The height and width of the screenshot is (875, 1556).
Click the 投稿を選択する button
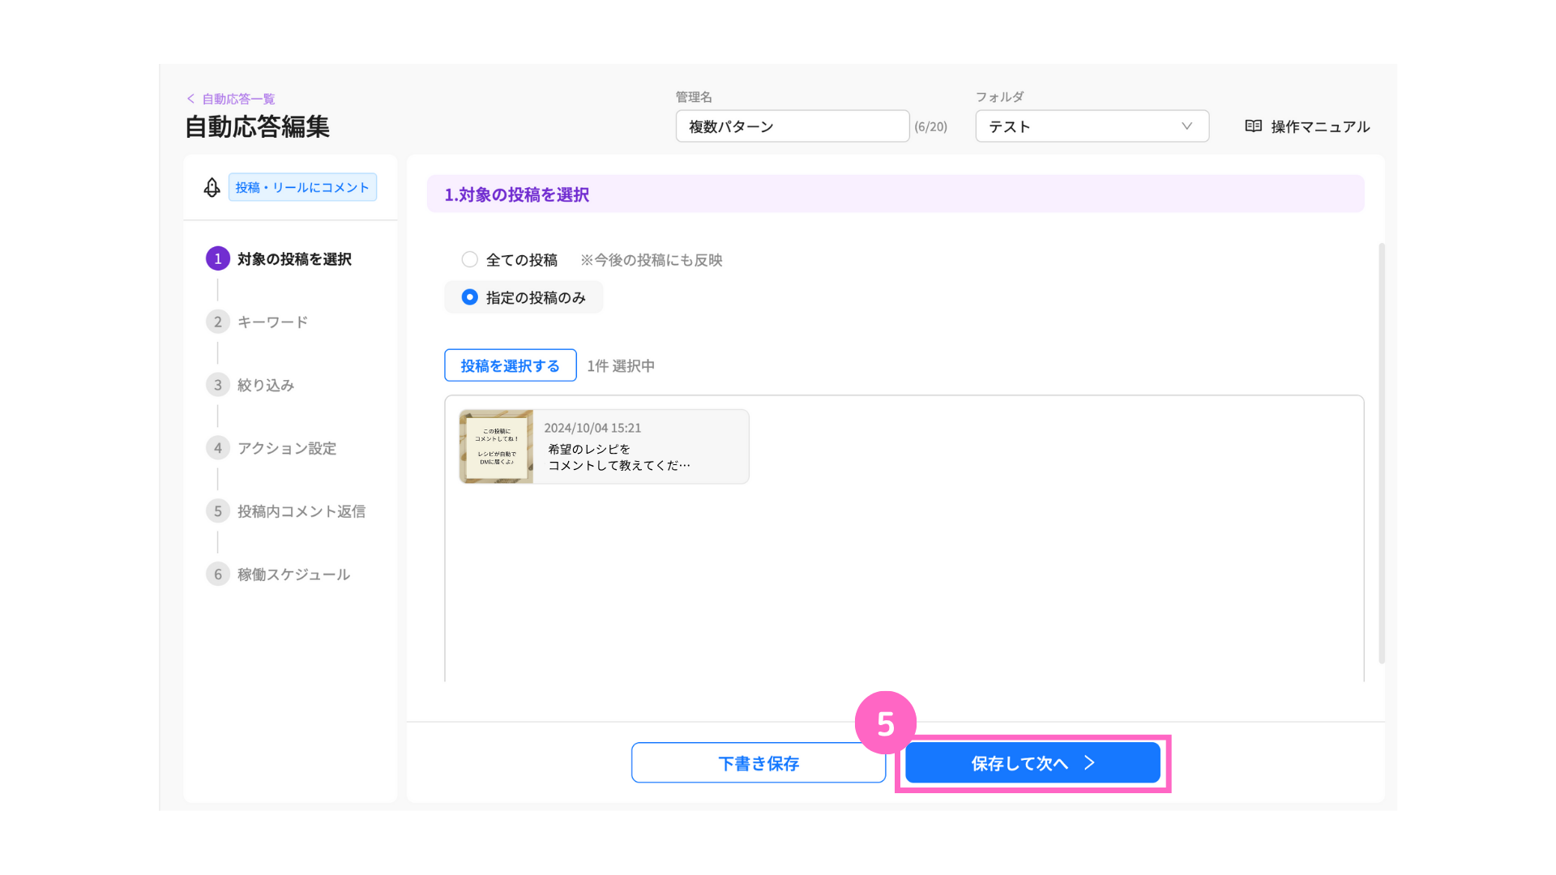(511, 365)
